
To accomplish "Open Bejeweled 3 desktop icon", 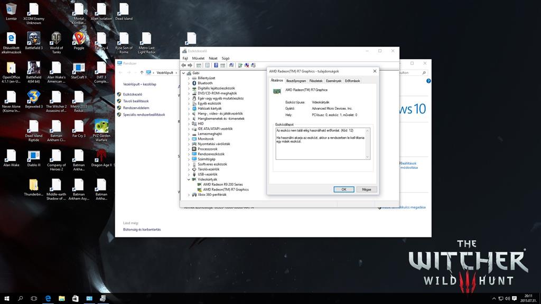I will click(x=34, y=100).
